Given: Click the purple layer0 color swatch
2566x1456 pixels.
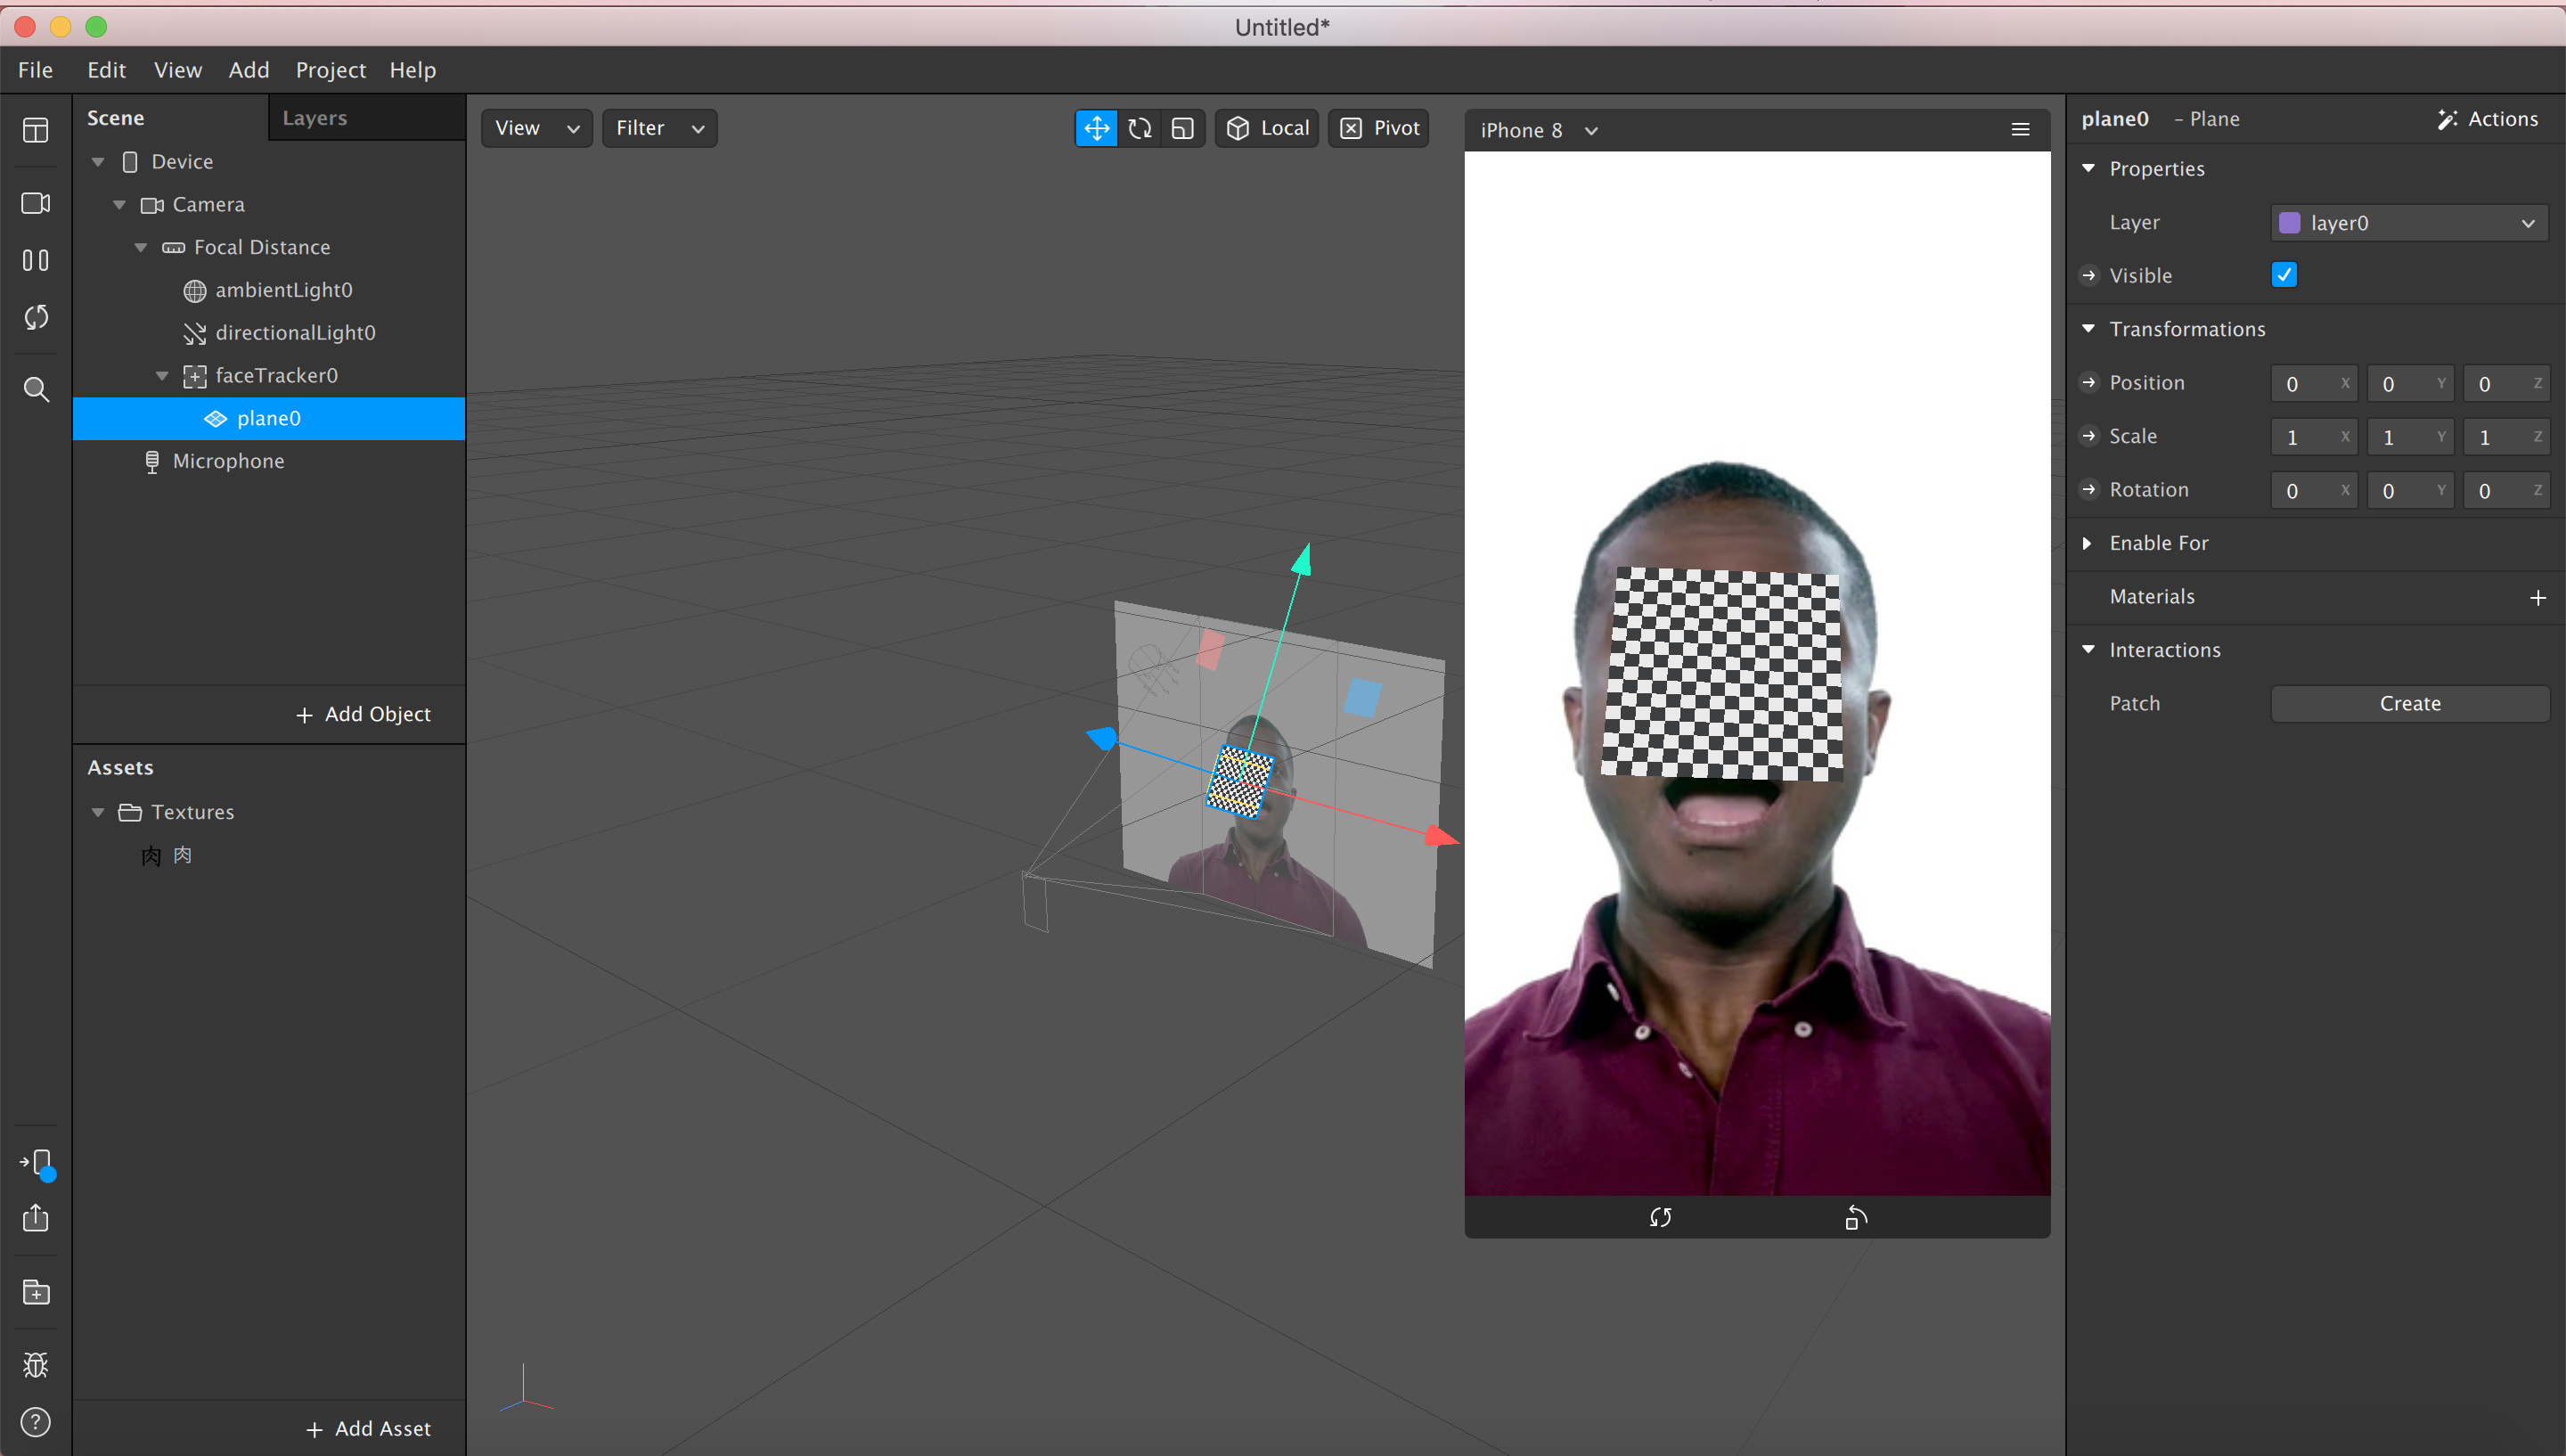Looking at the screenshot, I should click(x=2289, y=223).
